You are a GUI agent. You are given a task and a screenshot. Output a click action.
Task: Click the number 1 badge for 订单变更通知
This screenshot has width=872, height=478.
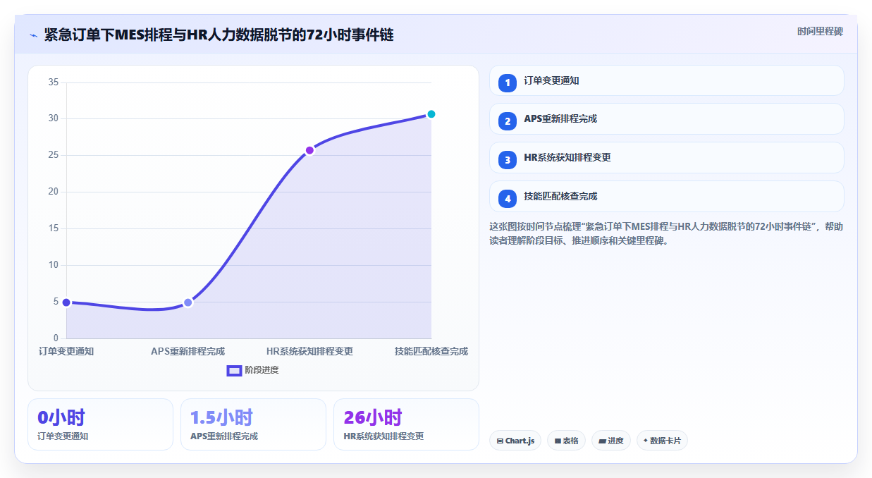[x=508, y=83]
